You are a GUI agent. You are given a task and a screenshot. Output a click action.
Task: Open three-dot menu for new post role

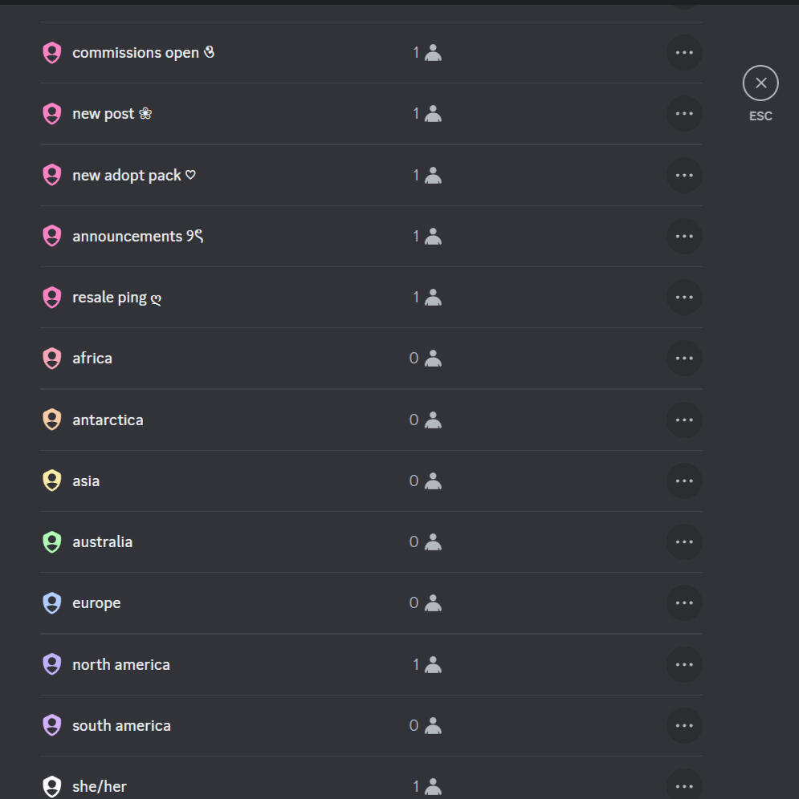pyautogui.click(x=684, y=114)
